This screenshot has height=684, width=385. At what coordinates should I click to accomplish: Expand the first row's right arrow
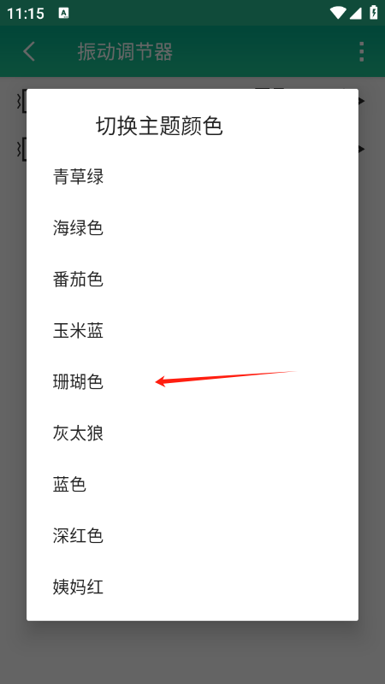click(x=361, y=101)
